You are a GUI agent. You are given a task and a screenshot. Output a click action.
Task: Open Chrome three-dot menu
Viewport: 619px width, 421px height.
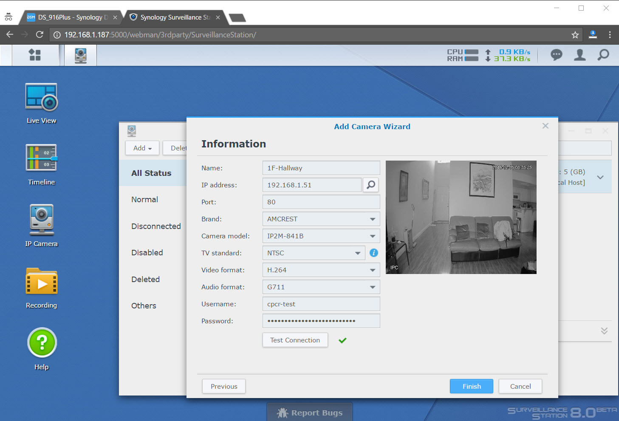click(x=610, y=35)
